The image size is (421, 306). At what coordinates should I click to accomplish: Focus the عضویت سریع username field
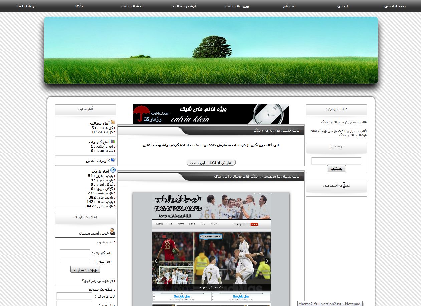74,296
